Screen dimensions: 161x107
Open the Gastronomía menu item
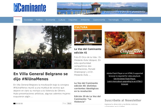pos(99,20)
